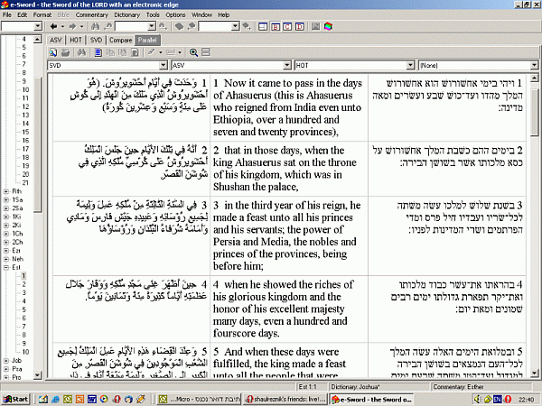This screenshot has height=406, width=542.
Task: Toggle the Commentary window C icon
Action: (287, 26)
